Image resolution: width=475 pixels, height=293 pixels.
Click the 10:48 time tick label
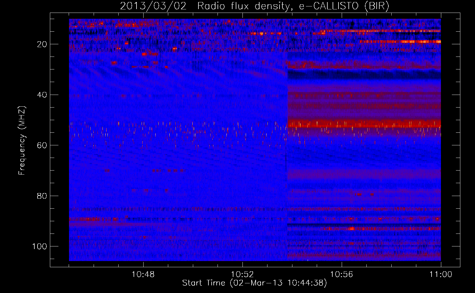pos(143,275)
